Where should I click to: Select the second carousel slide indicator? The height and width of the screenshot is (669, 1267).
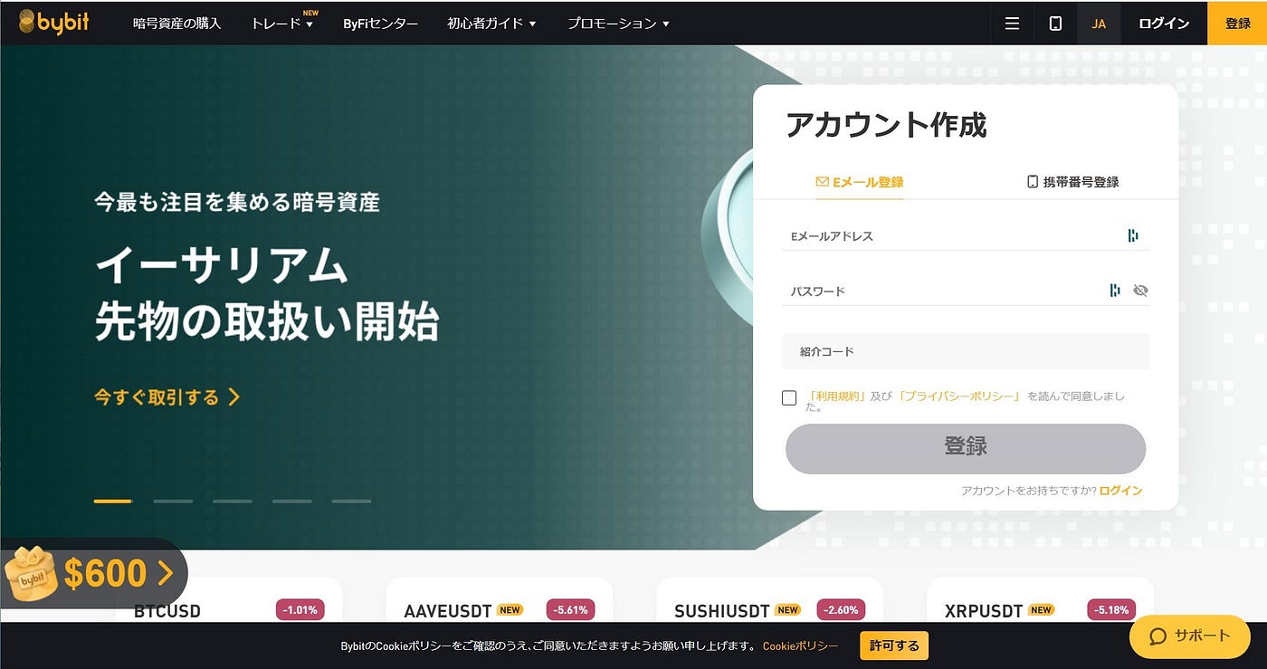pos(173,501)
